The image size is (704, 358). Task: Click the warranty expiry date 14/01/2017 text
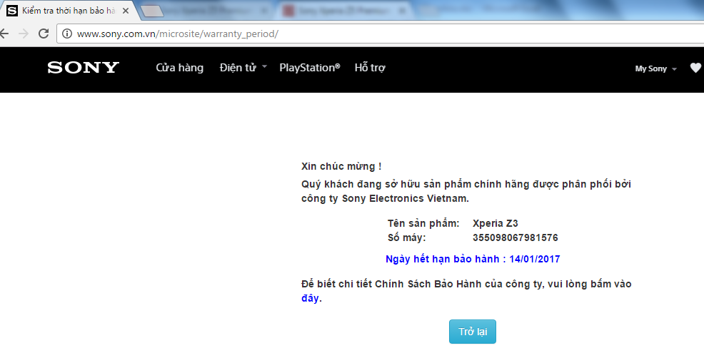pyautogui.click(x=534, y=259)
